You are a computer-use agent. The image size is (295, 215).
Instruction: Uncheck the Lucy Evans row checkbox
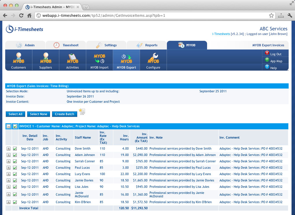(x=15, y=174)
